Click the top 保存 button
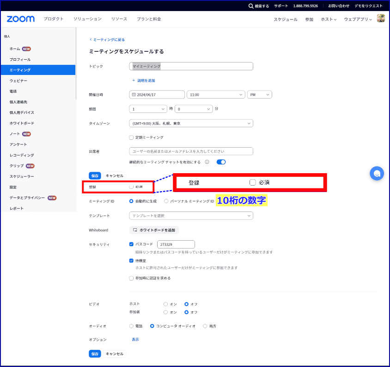Image resolution: width=390 pixels, height=367 pixels. (95, 176)
